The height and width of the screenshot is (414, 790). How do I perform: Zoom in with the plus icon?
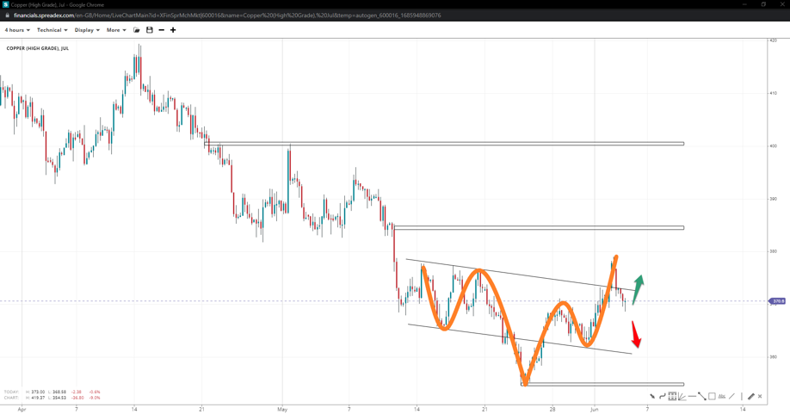tap(173, 30)
